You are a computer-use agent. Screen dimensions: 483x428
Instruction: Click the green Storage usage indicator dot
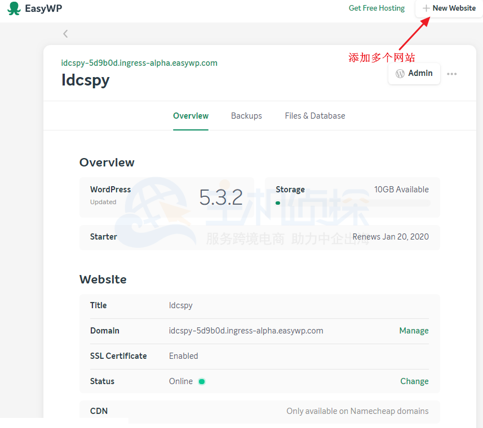pyautogui.click(x=277, y=203)
